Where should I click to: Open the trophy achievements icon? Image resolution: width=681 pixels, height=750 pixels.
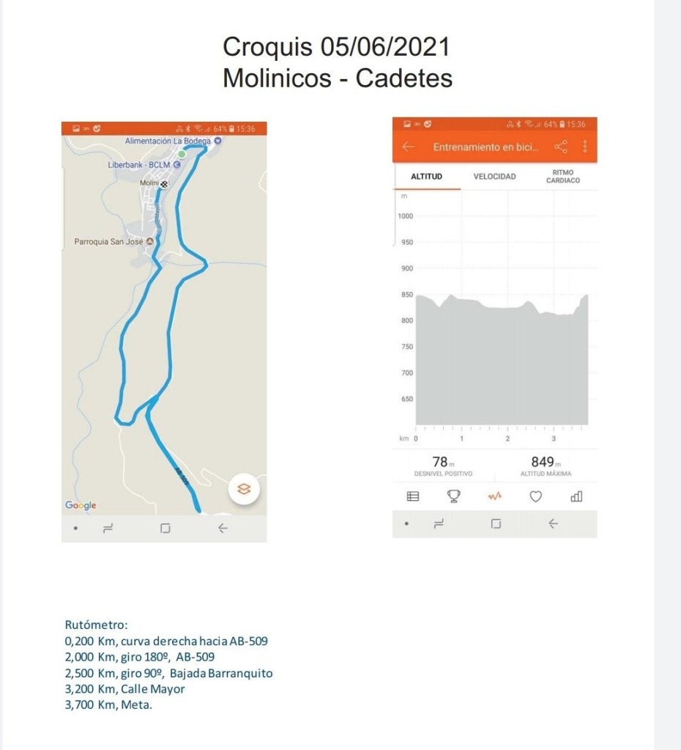click(x=454, y=496)
